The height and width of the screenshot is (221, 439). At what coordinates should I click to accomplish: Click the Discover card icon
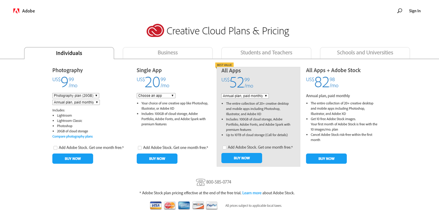pos(198,205)
